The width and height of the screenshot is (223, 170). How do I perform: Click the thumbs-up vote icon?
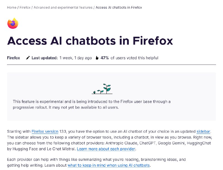point(97,57)
